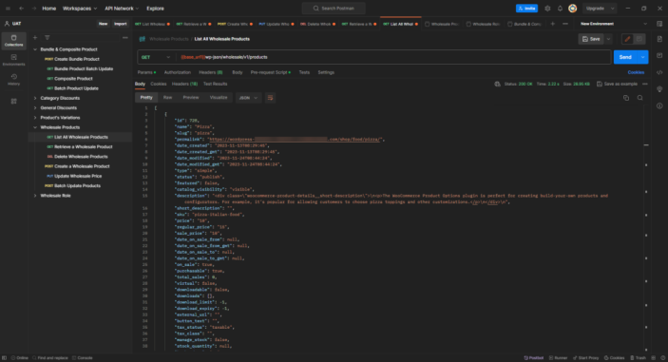Open the request info icon in right sidebar
This screenshot has width=668, height=362.
click(x=659, y=105)
